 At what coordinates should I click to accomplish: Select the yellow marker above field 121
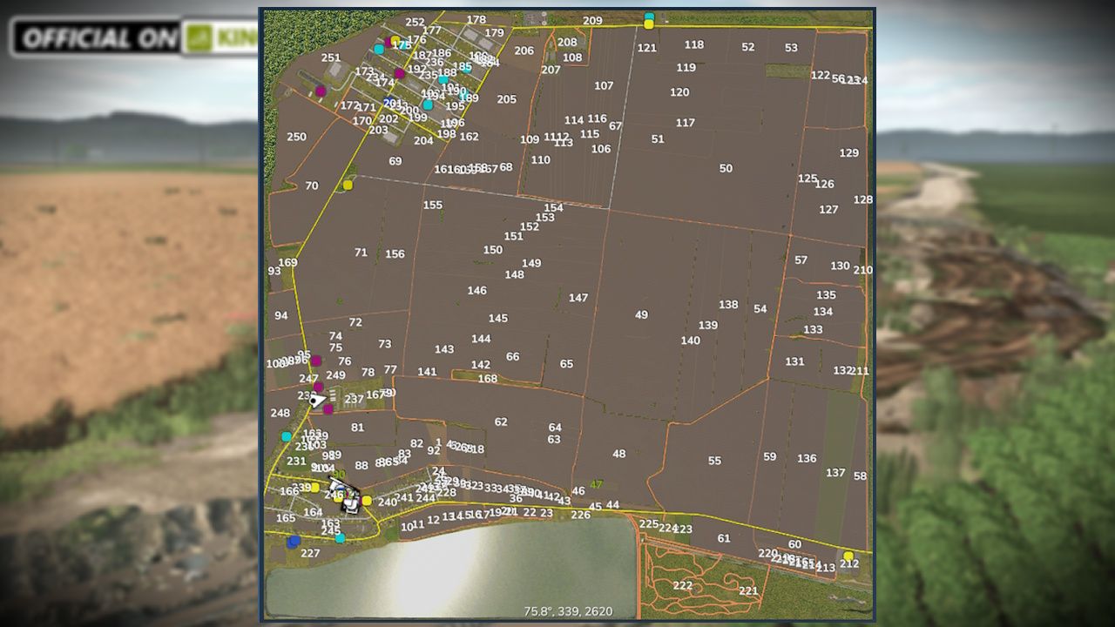(x=649, y=24)
